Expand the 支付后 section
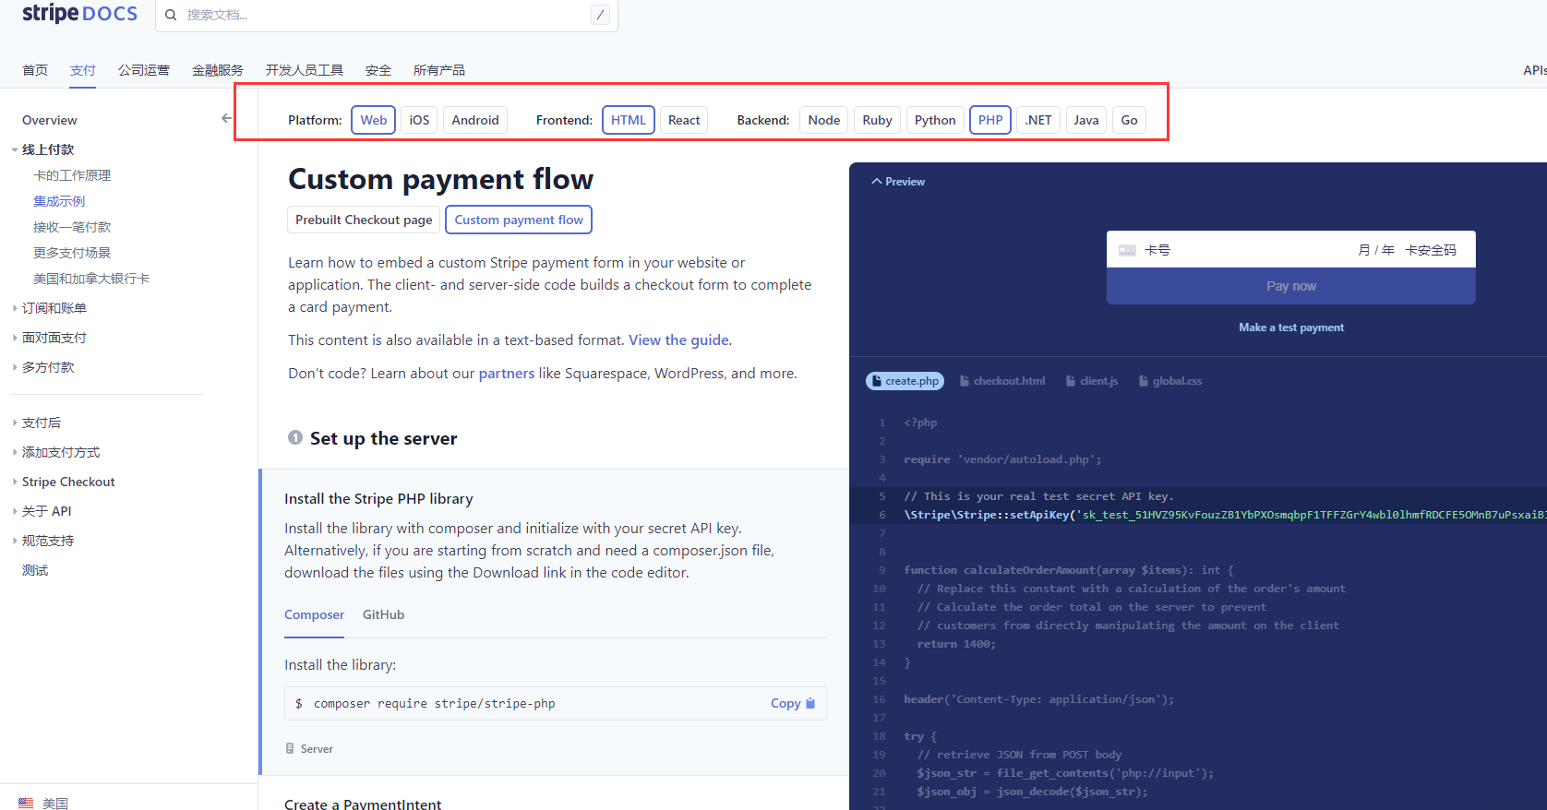Viewport: 1547px width, 810px height. coord(42,423)
